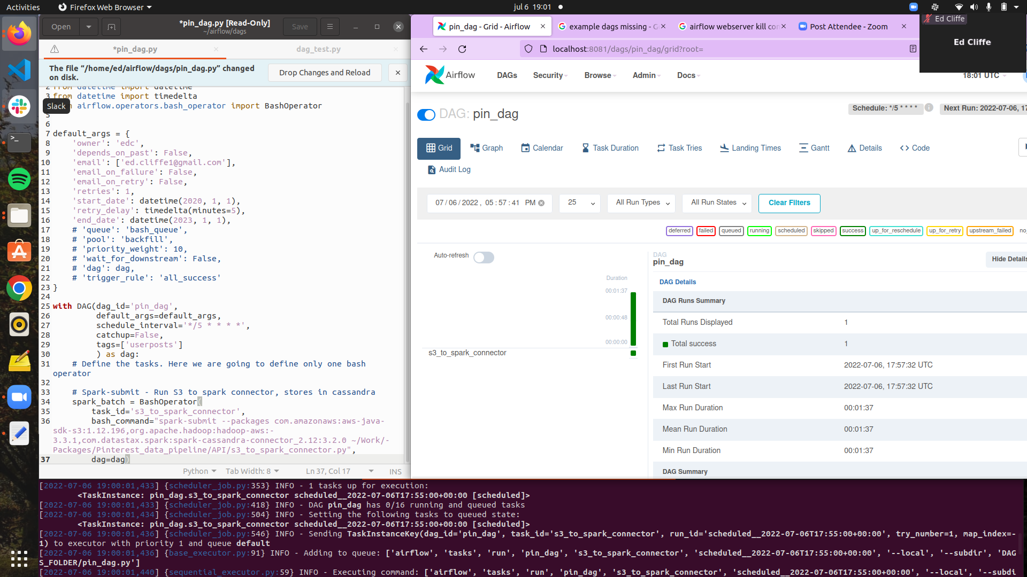Click the green success run duration bar
This screenshot has width=1027, height=577.
point(633,319)
